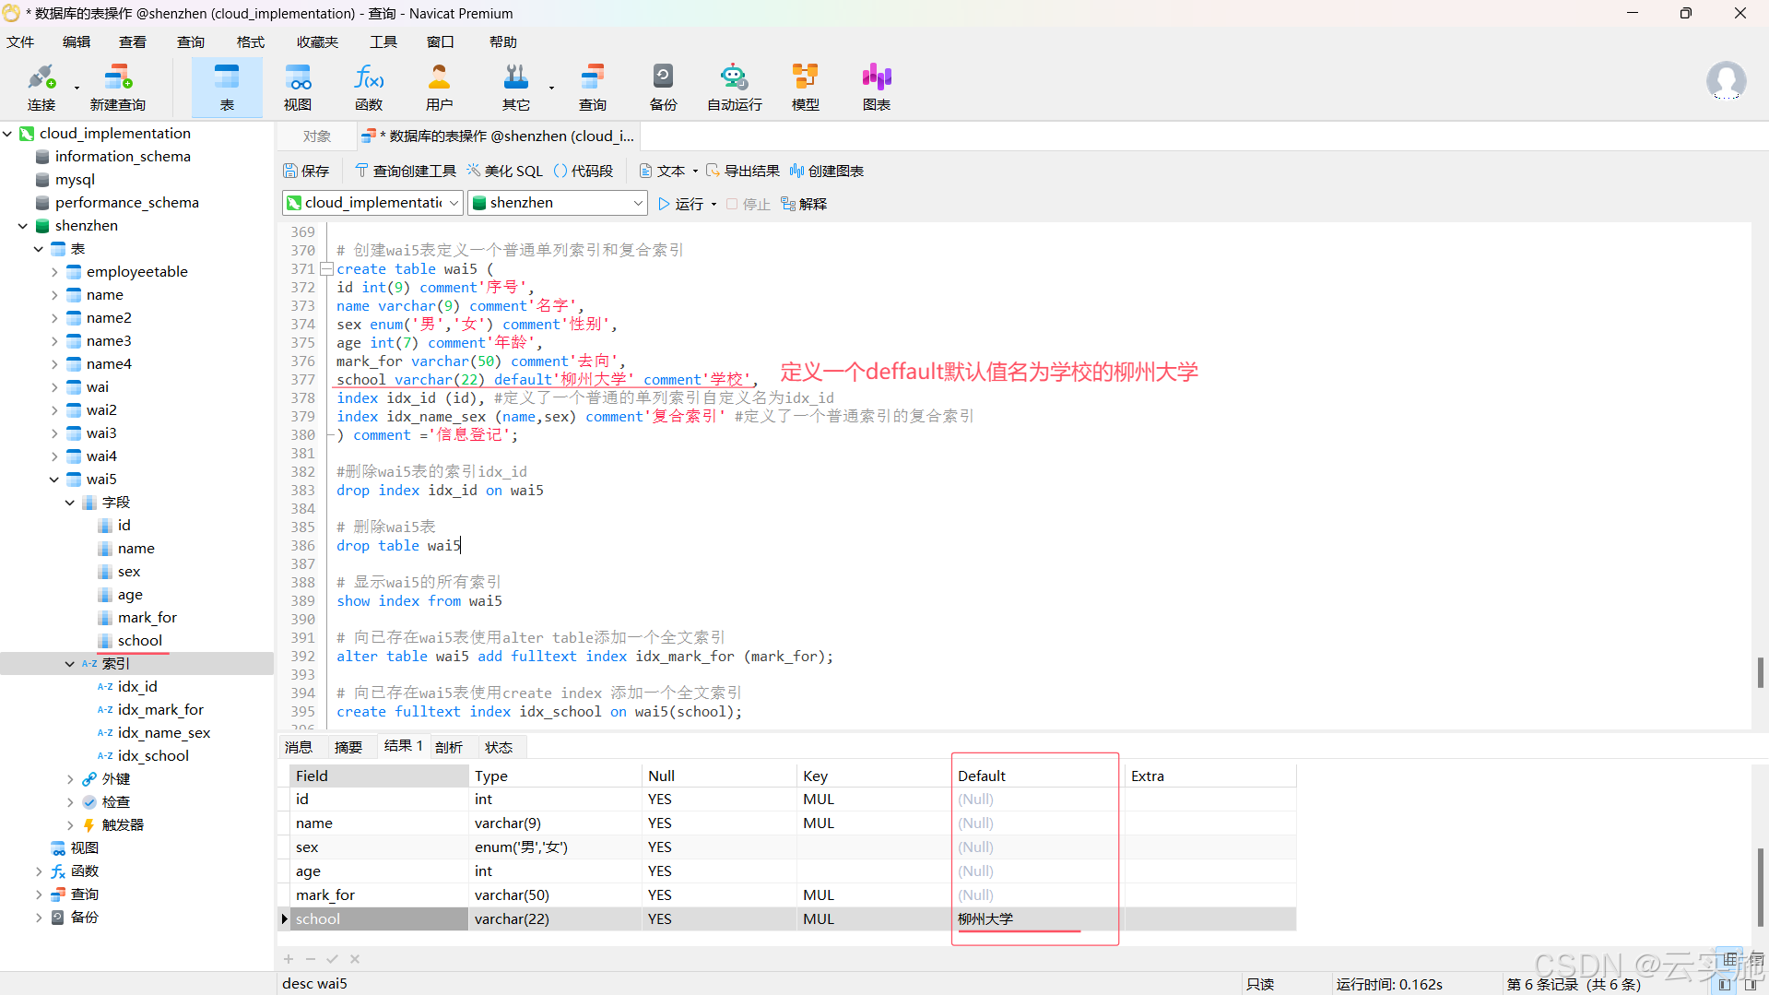Open the Backup (备份) toolbar icon

[x=664, y=88]
